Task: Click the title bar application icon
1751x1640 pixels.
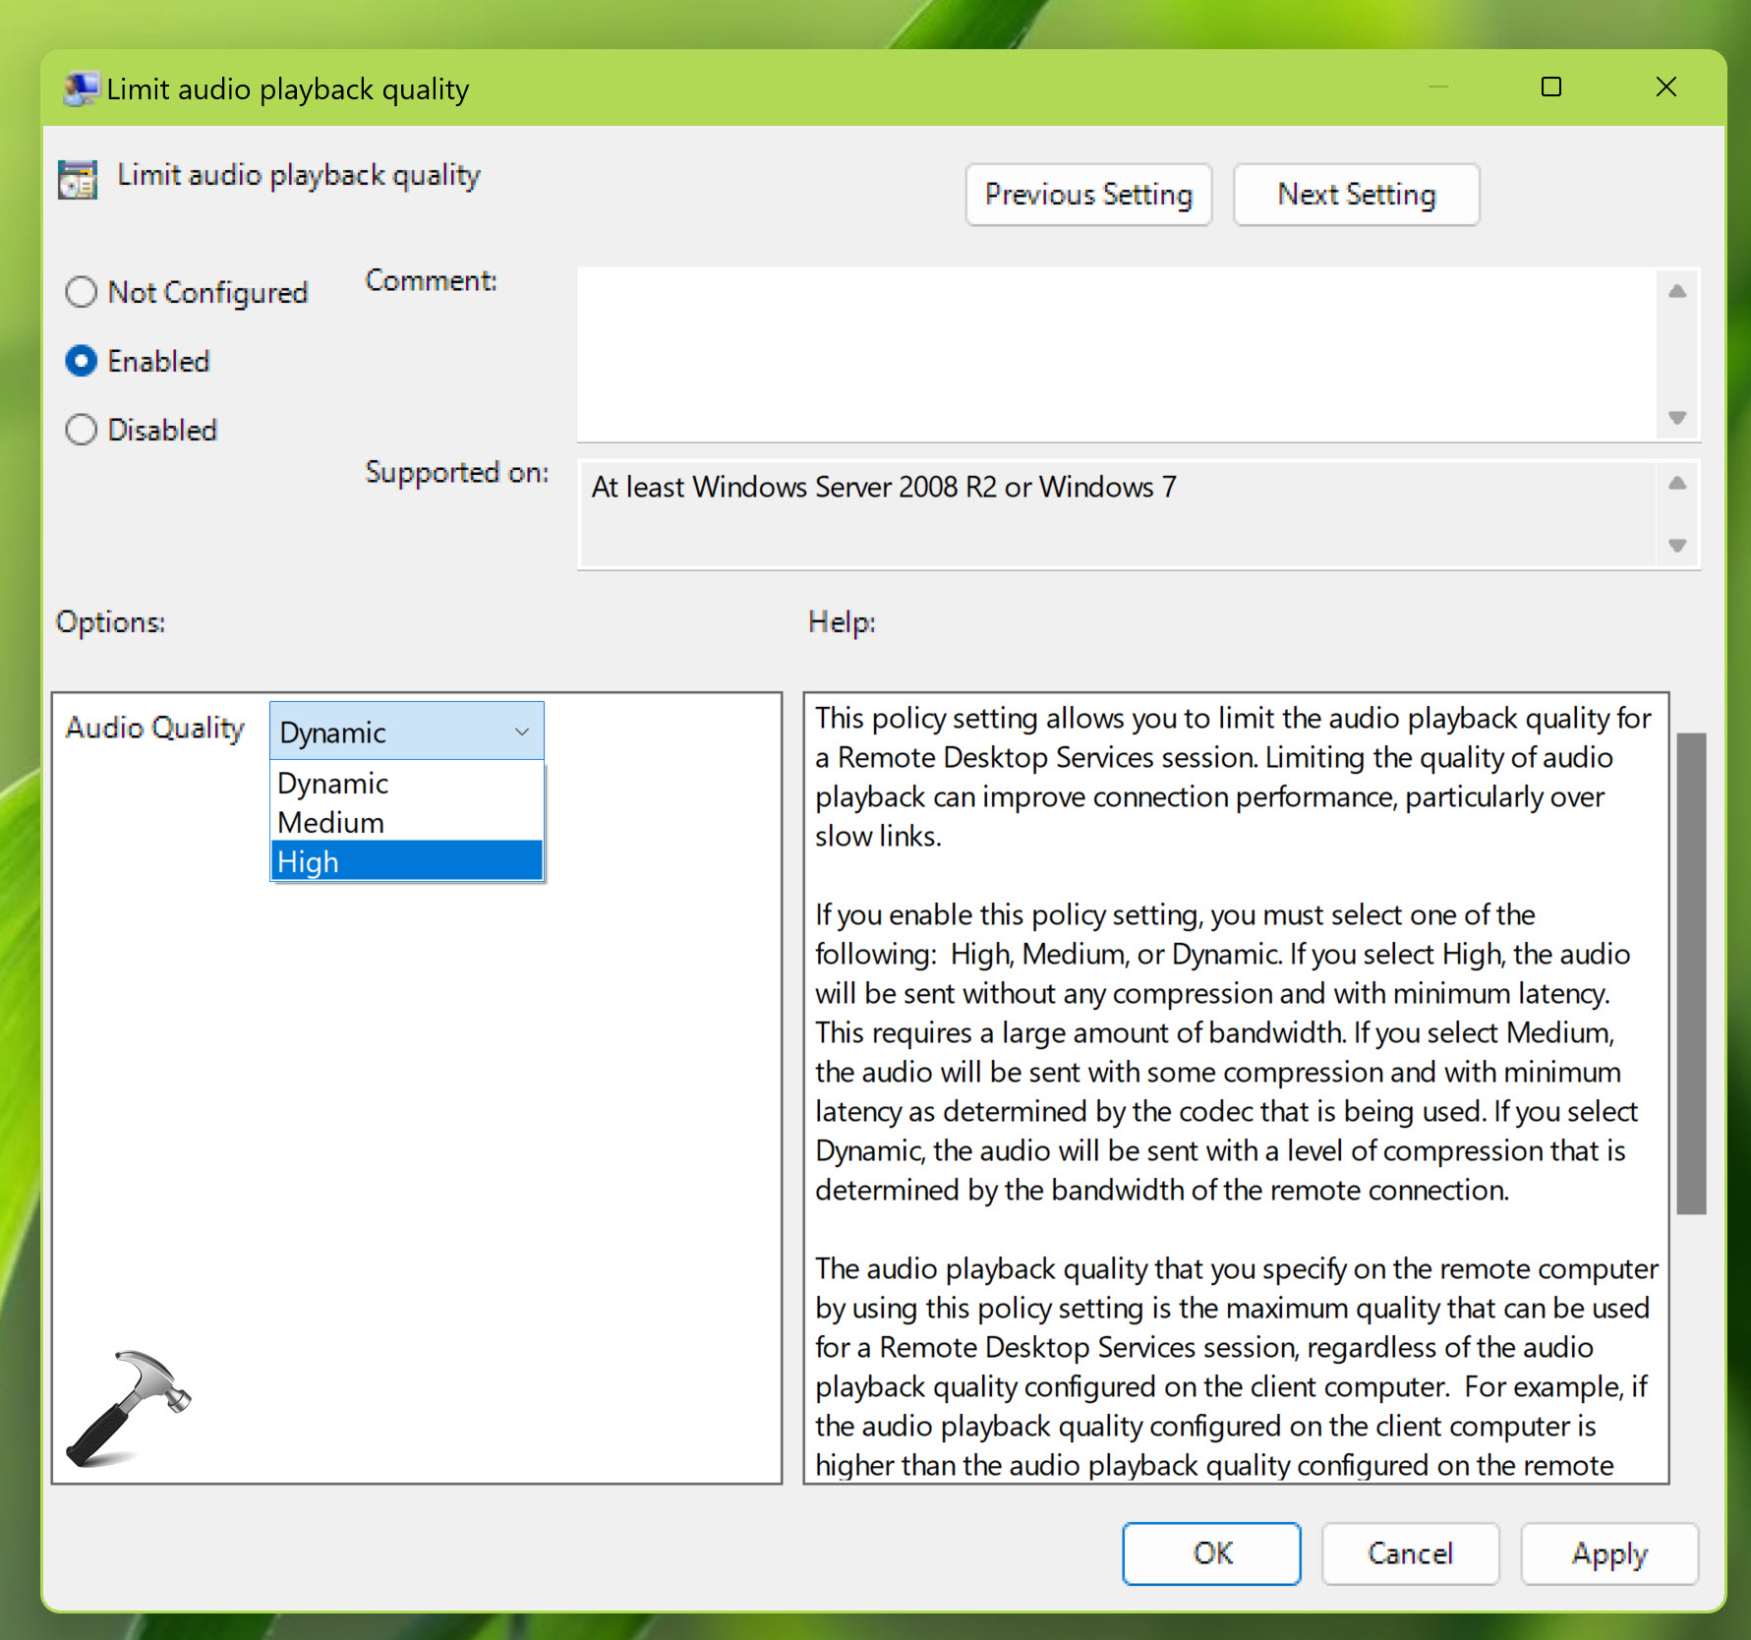Action: point(81,89)
